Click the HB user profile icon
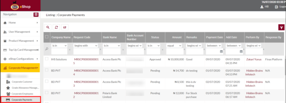The image size is (286, 103). pyautogui.click(x=262, y=7)
